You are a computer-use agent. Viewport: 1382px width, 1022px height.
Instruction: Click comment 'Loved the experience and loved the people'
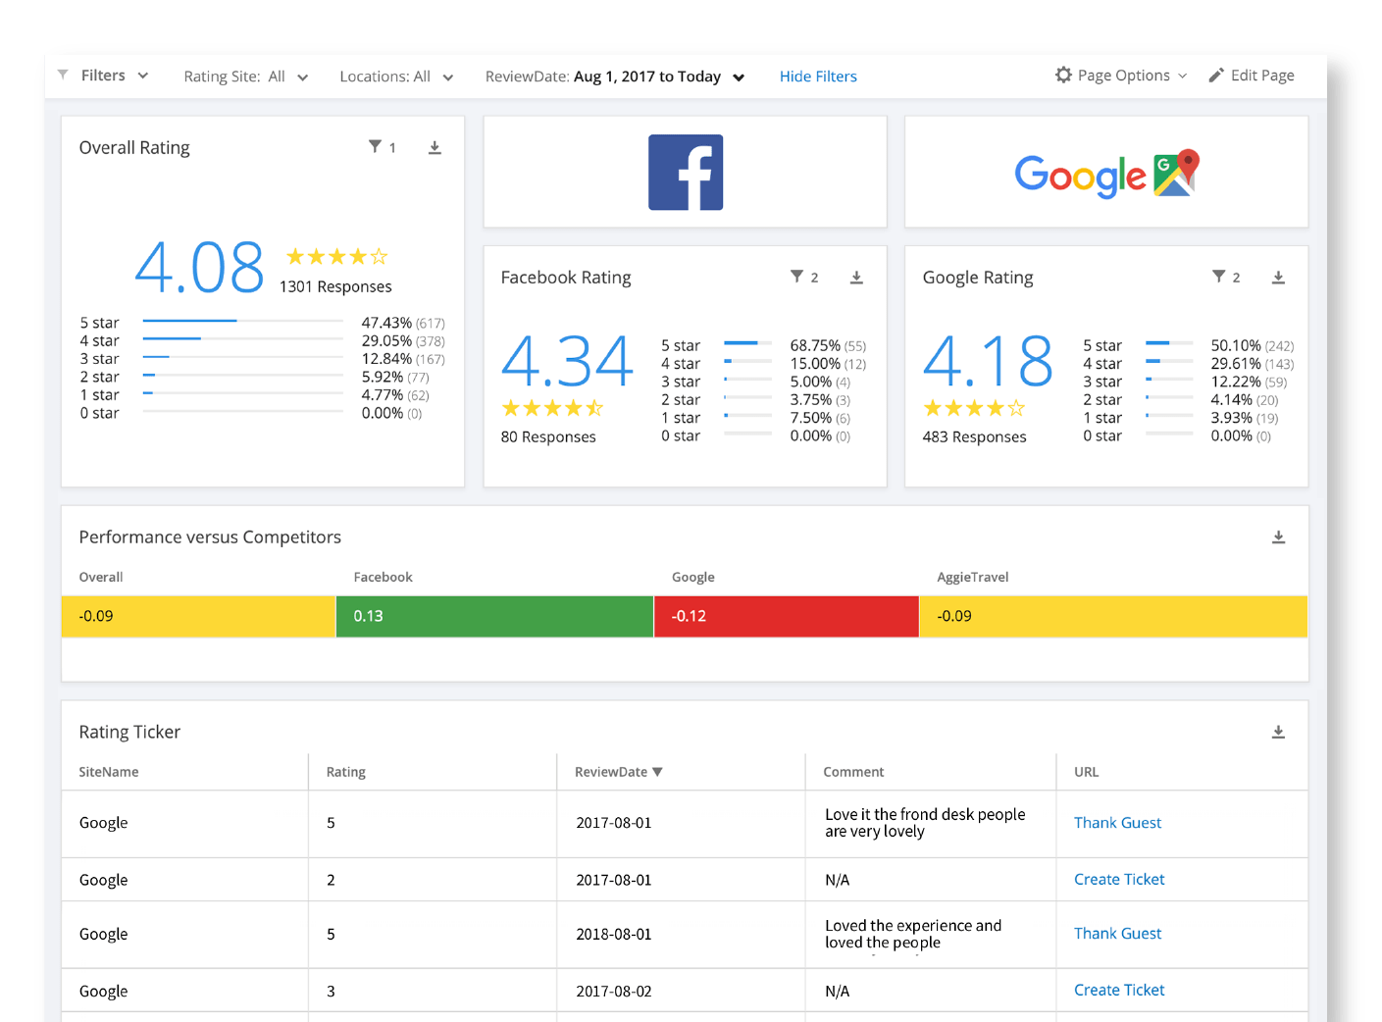click(x=913, y=934)
